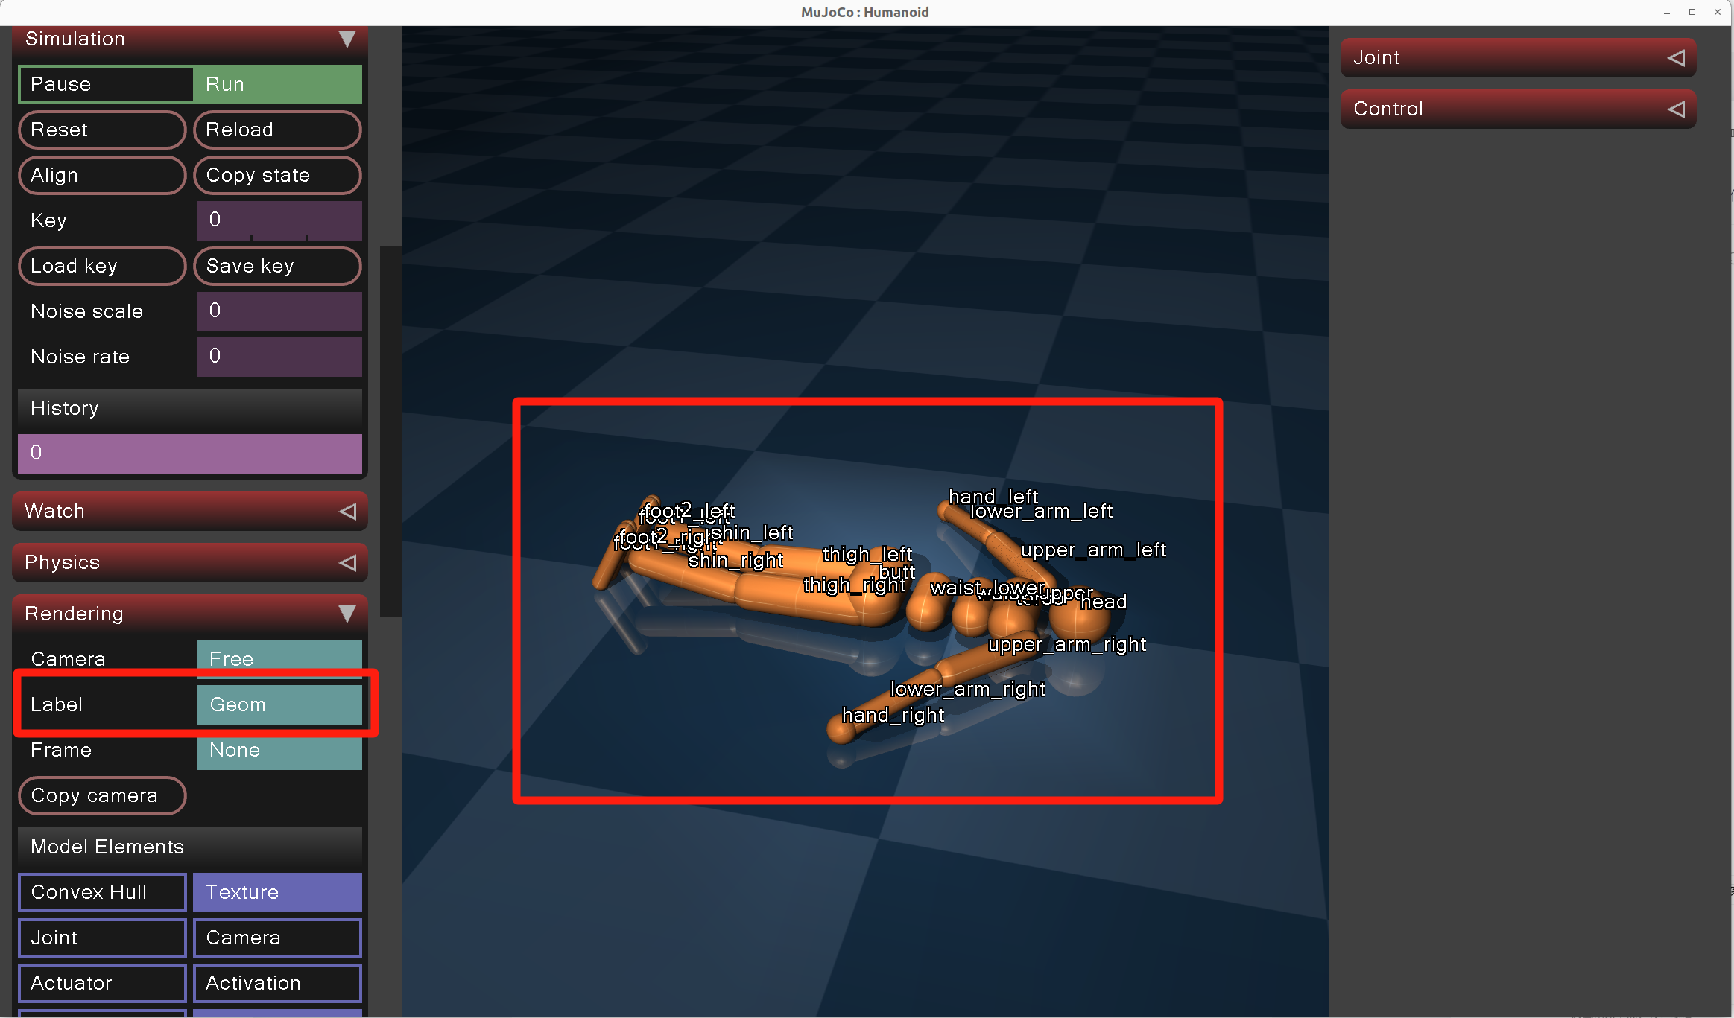
Task: Expand the Control panel arrow
Action: tap(1676, 109)
